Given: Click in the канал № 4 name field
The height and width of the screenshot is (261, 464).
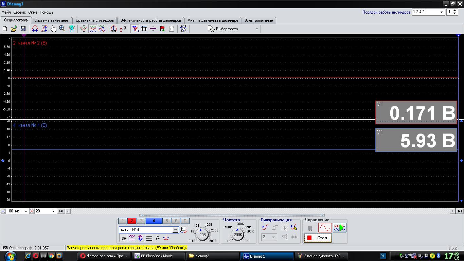Looking at the screenshot, I should (146, 230).
